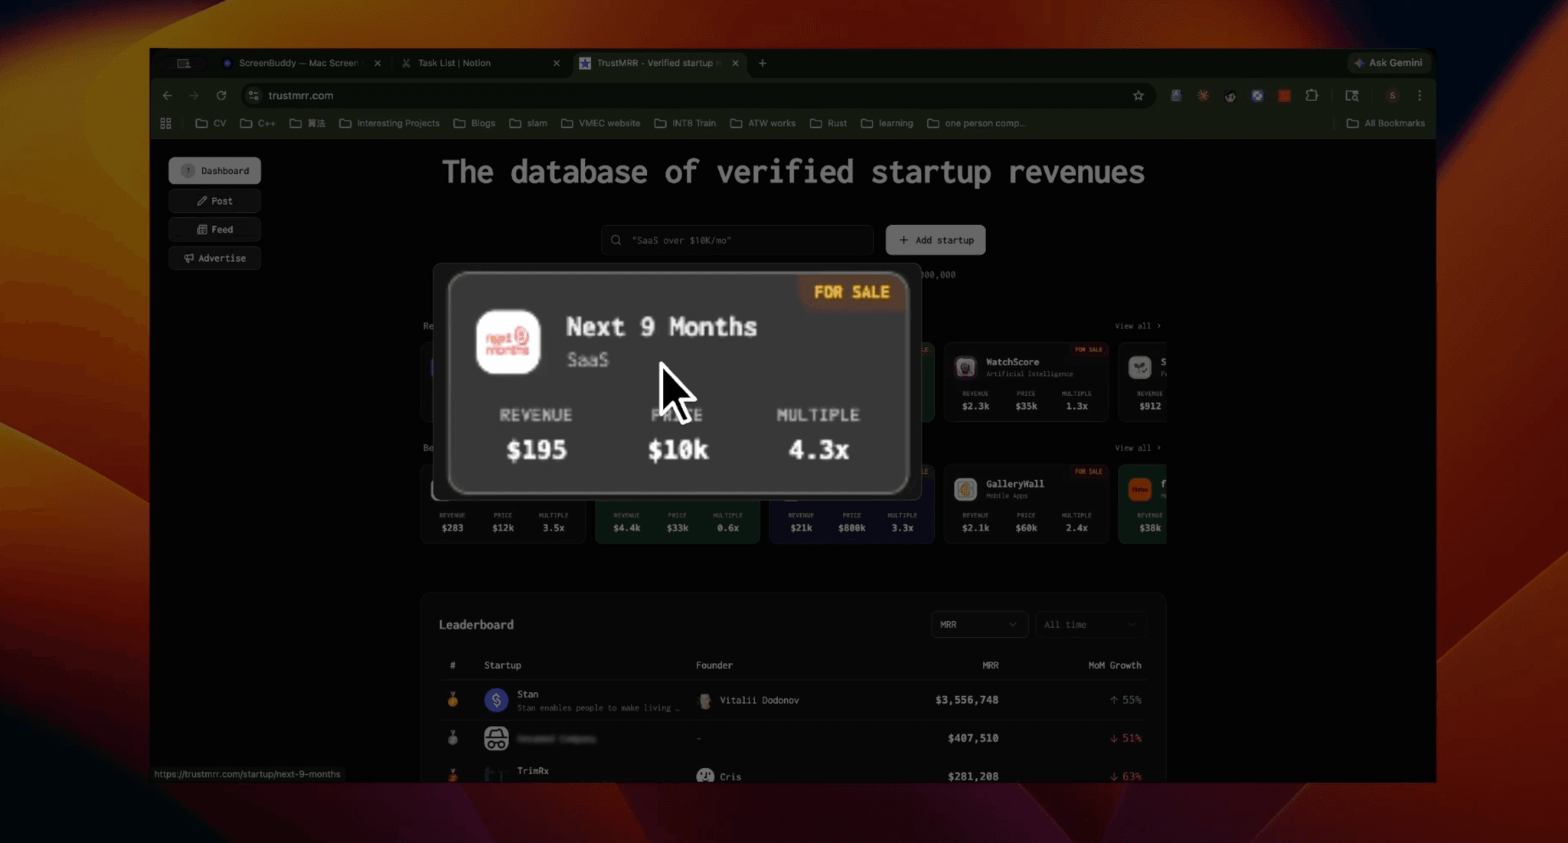
Task: Click the browser forward arrow
Action: 194,96
